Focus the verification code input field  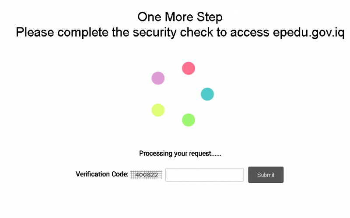pyautogui.click(x=204, y=175)
